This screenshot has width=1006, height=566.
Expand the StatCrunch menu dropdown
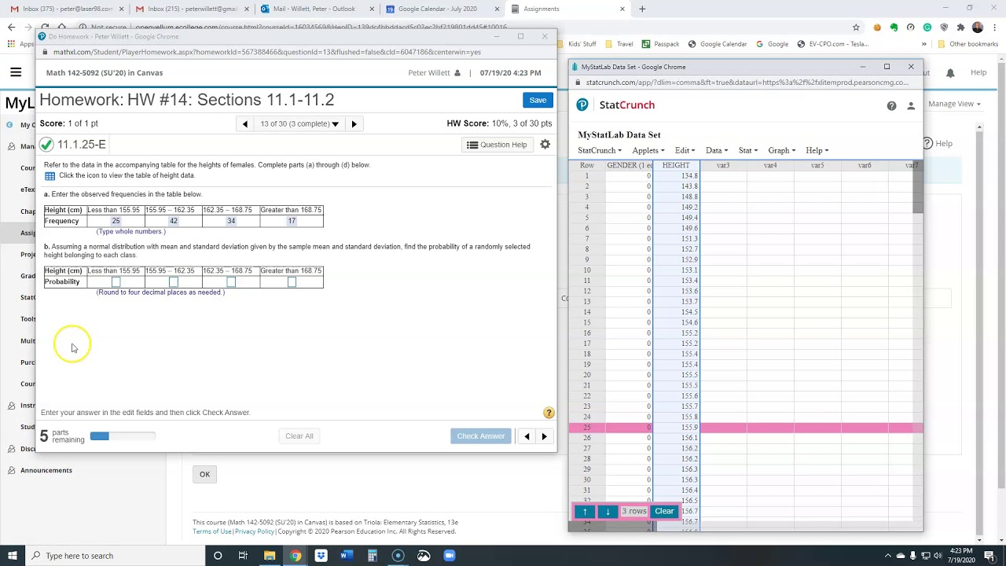600,150
